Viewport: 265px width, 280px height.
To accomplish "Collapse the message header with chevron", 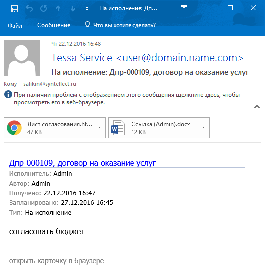I will [x=257, y=107].
